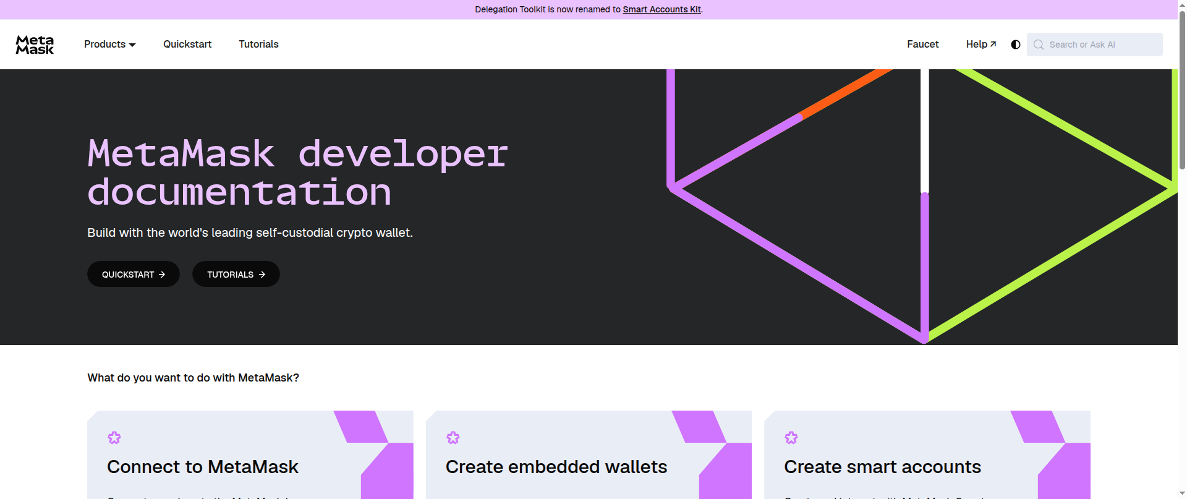
Task: Click the QUICKSTART hero button
Action: coord(134,274)
